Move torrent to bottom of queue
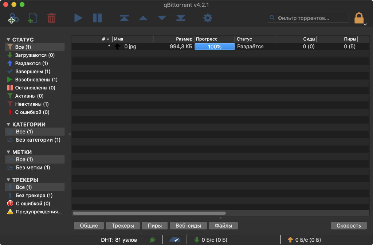 tap(181, 18)
